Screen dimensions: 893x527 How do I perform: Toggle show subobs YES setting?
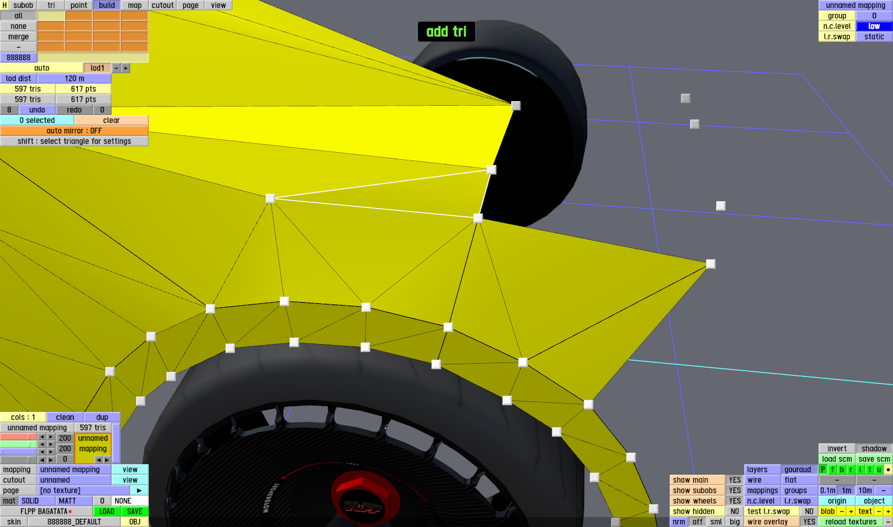735,490
